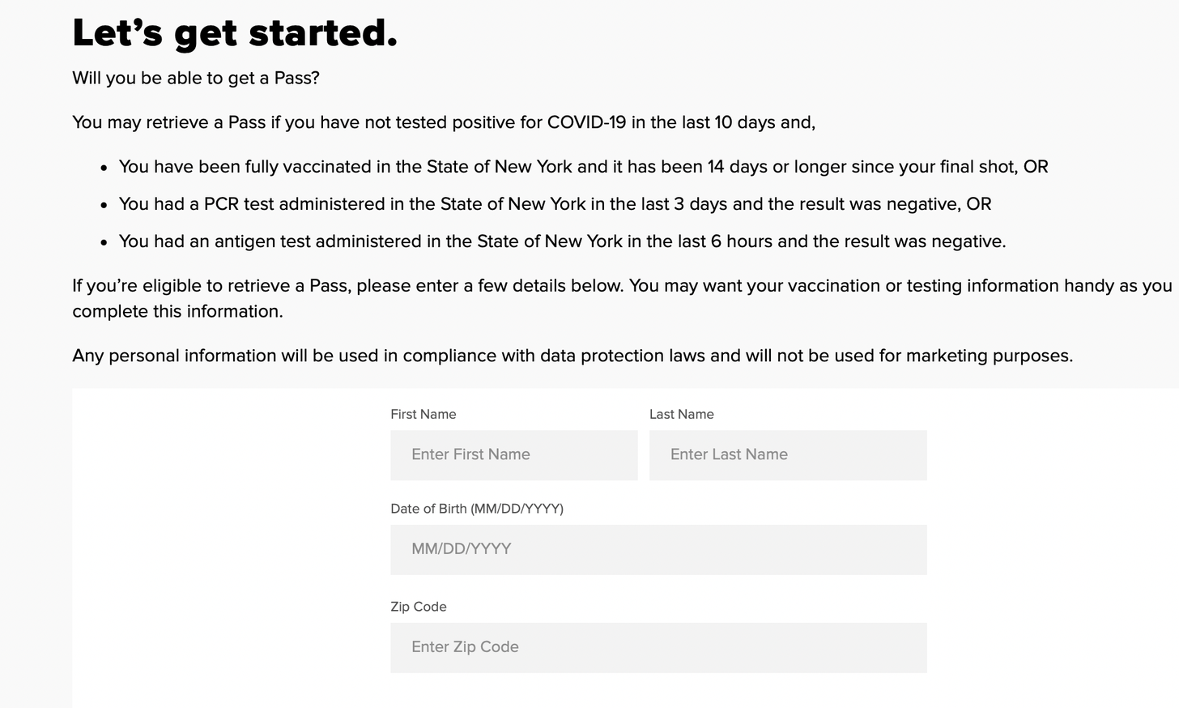Viewport: 1179px width, 708px height.
Task: Click the paragraph beginning "If you're eligible"
Action: (621, 298)
